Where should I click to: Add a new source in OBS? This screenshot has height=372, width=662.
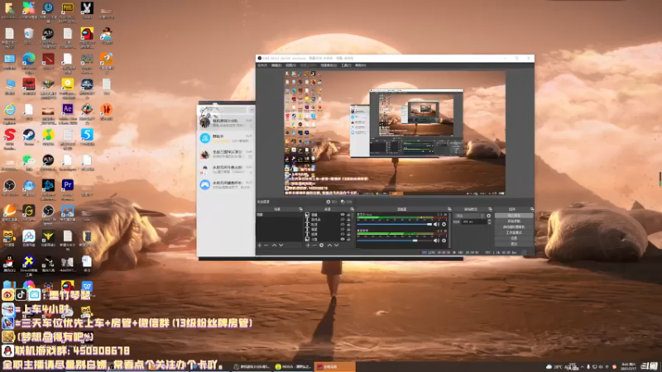tap(308, 245)
